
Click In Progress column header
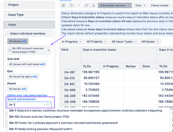112,66
